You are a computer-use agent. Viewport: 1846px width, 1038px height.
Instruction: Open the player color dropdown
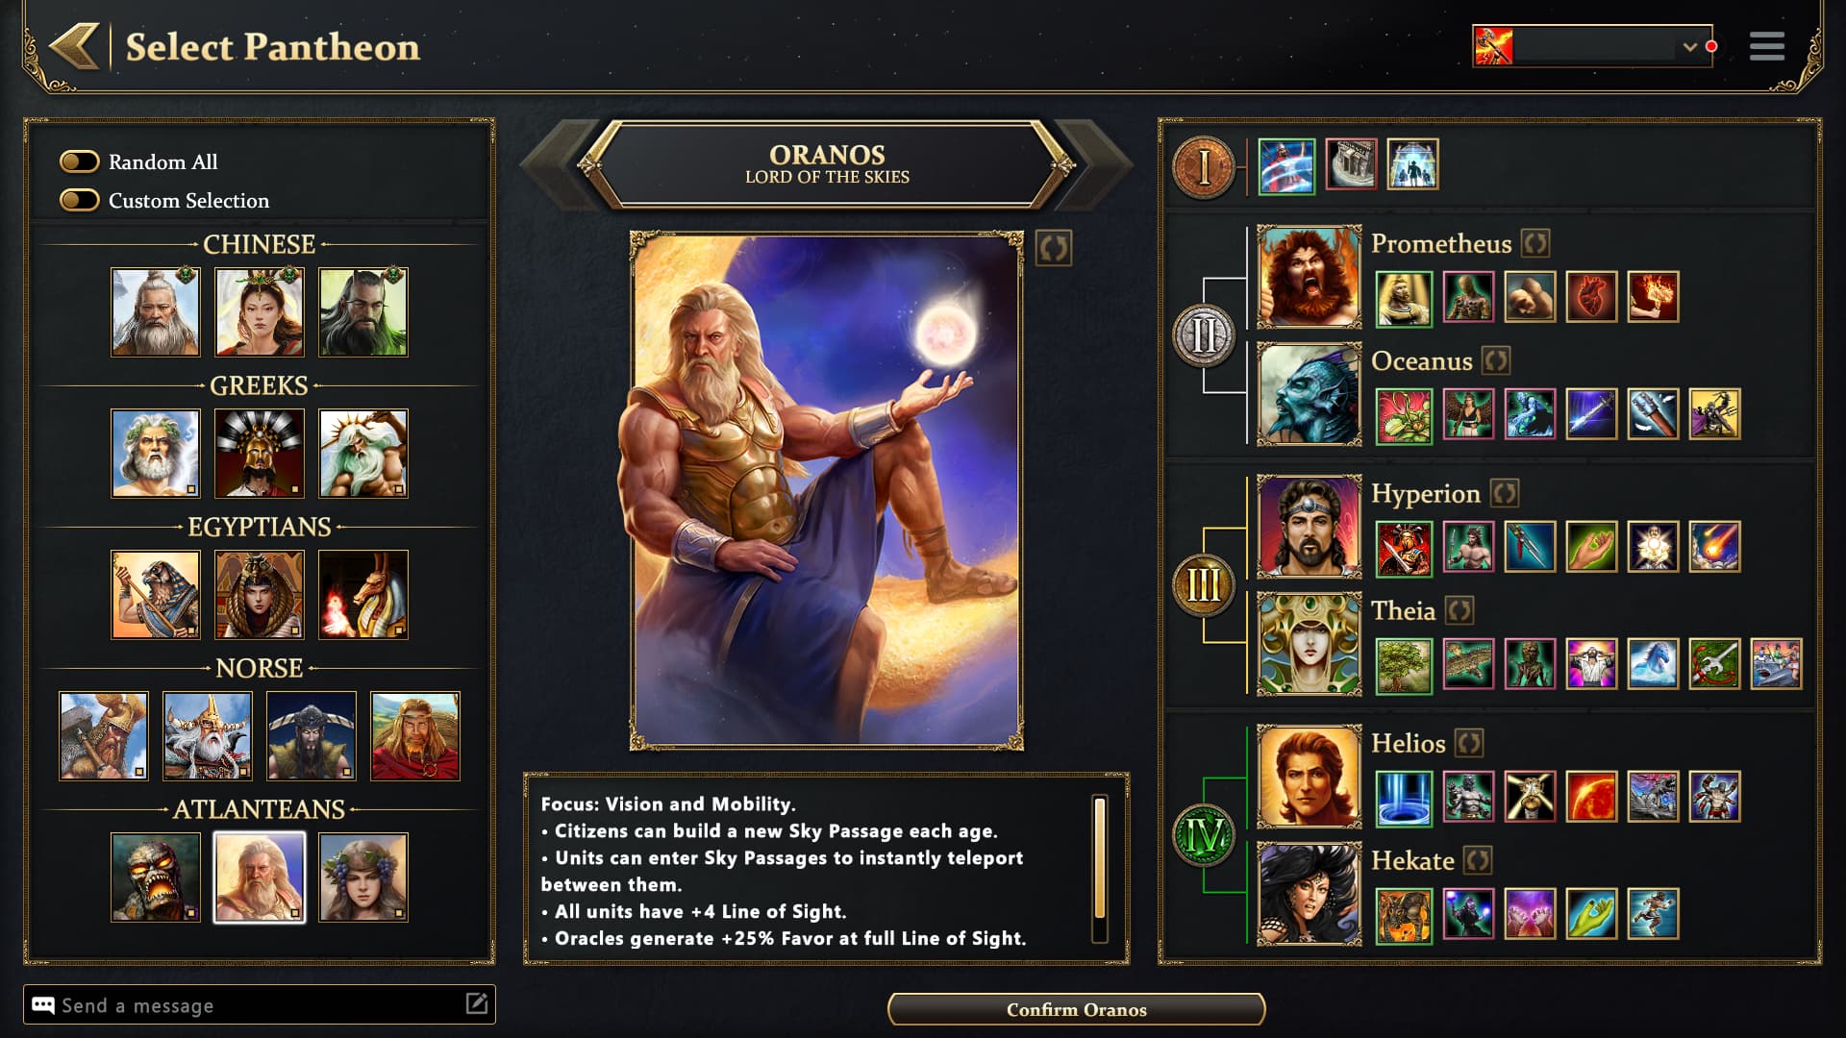(1592, 46)
